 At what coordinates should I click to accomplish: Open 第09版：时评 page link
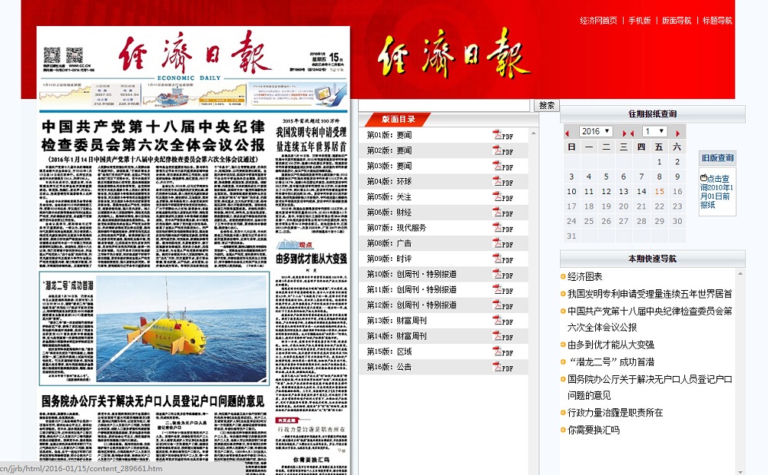[389, 259]
